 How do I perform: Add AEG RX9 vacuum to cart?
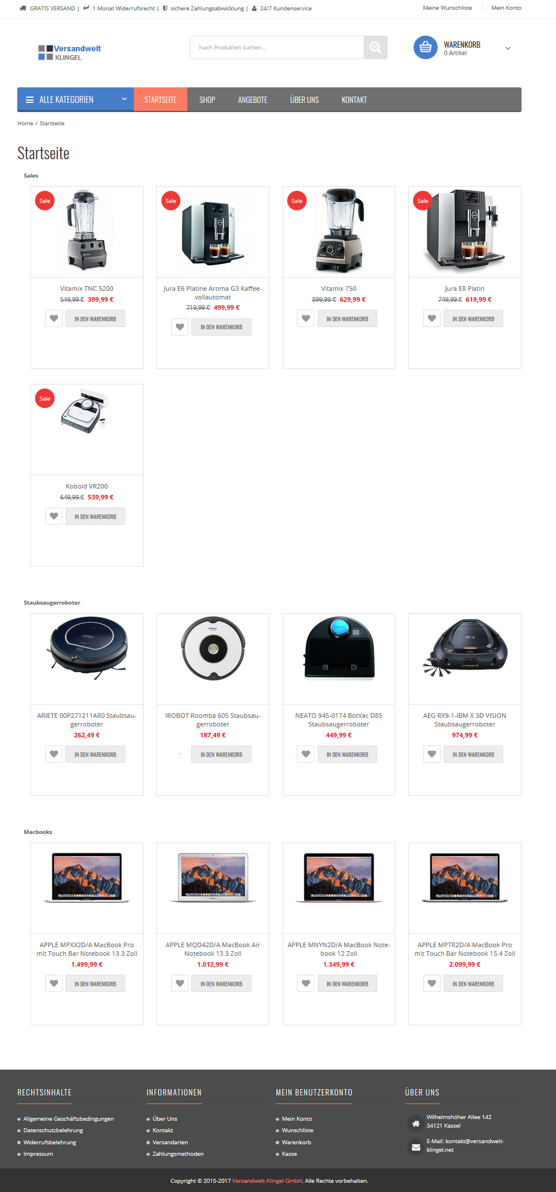(x=473, y=755)
